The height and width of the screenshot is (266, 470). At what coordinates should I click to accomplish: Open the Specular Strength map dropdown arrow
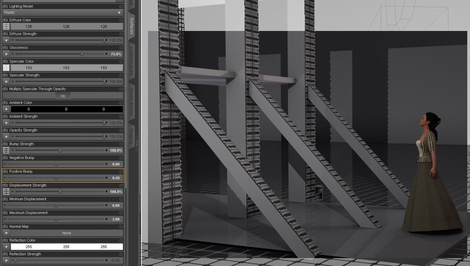click(6, 82)
